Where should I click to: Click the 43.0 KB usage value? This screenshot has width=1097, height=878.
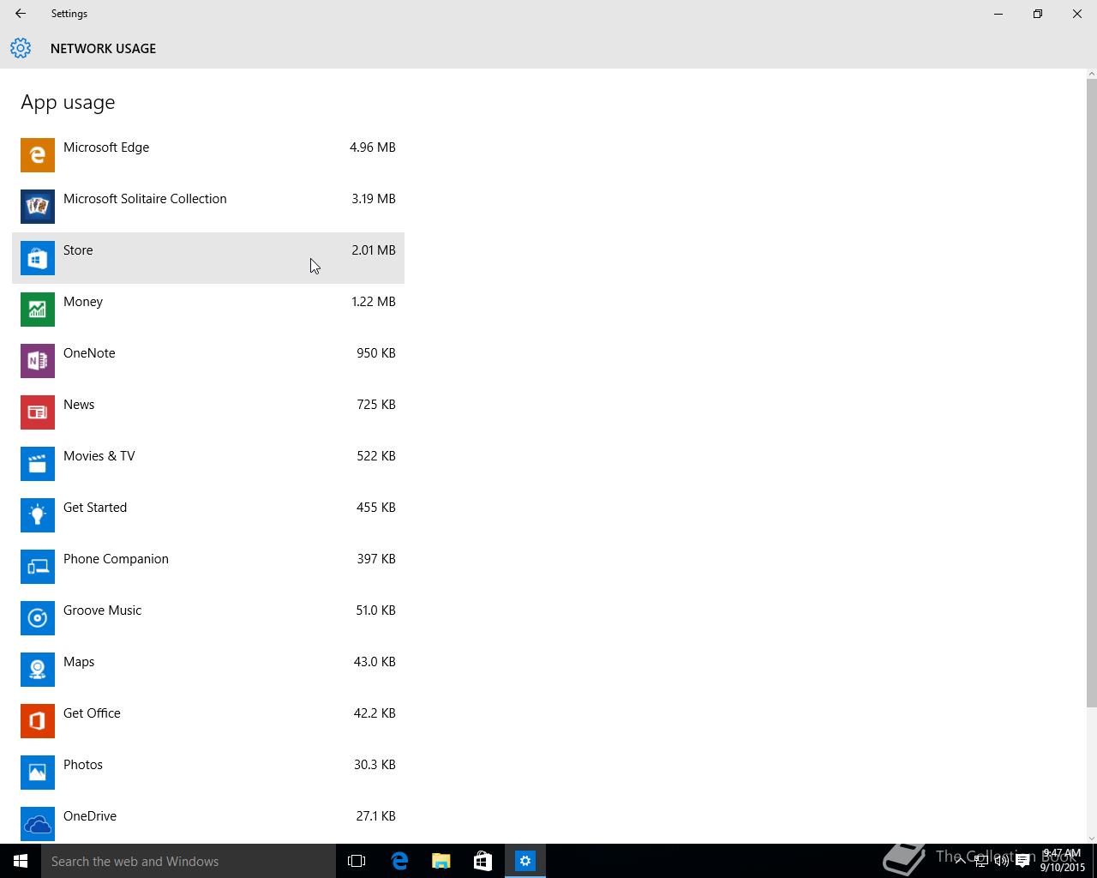pos(375,662)
